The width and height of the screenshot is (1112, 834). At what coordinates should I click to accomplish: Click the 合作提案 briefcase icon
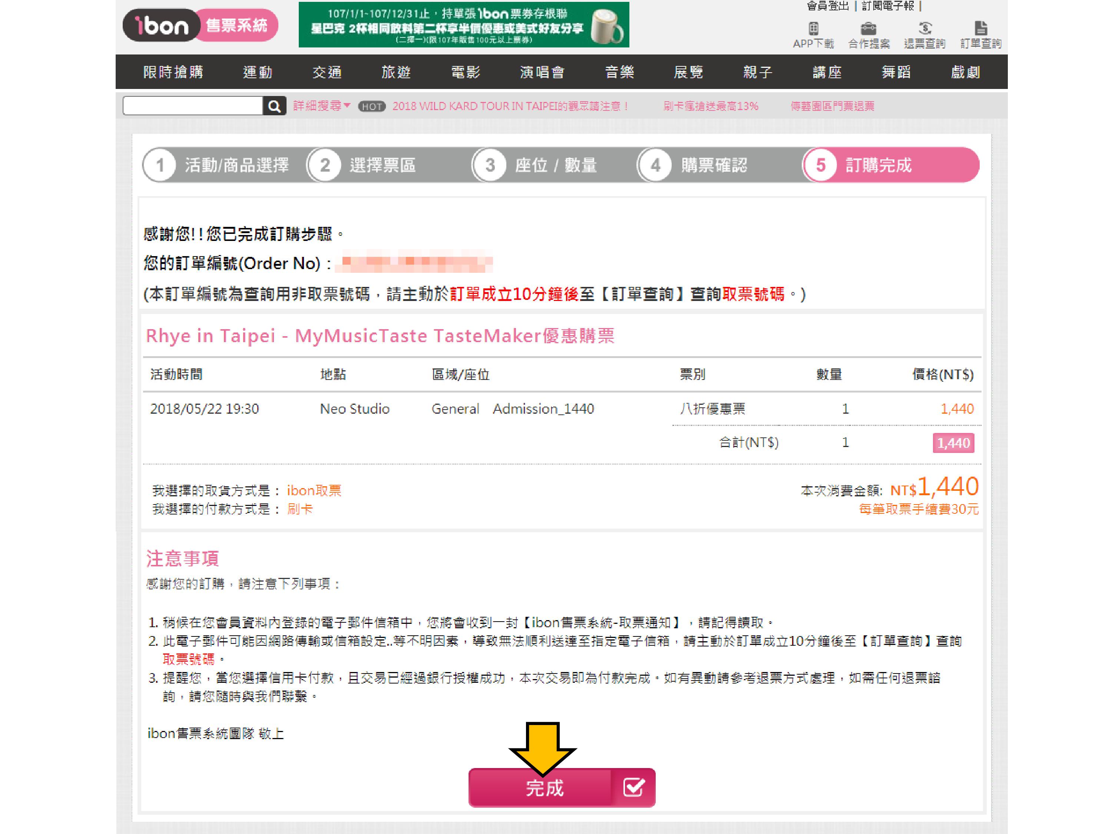(x=868, y=28)
